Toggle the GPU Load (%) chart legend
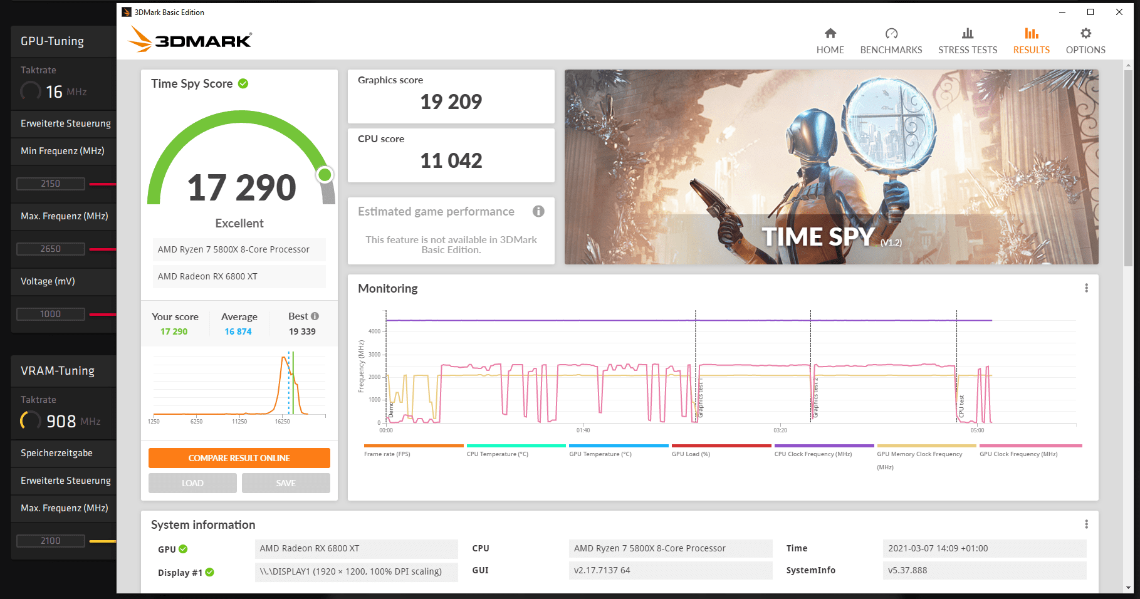Viewport: 1140px width, 599px height. click(721, 451)
